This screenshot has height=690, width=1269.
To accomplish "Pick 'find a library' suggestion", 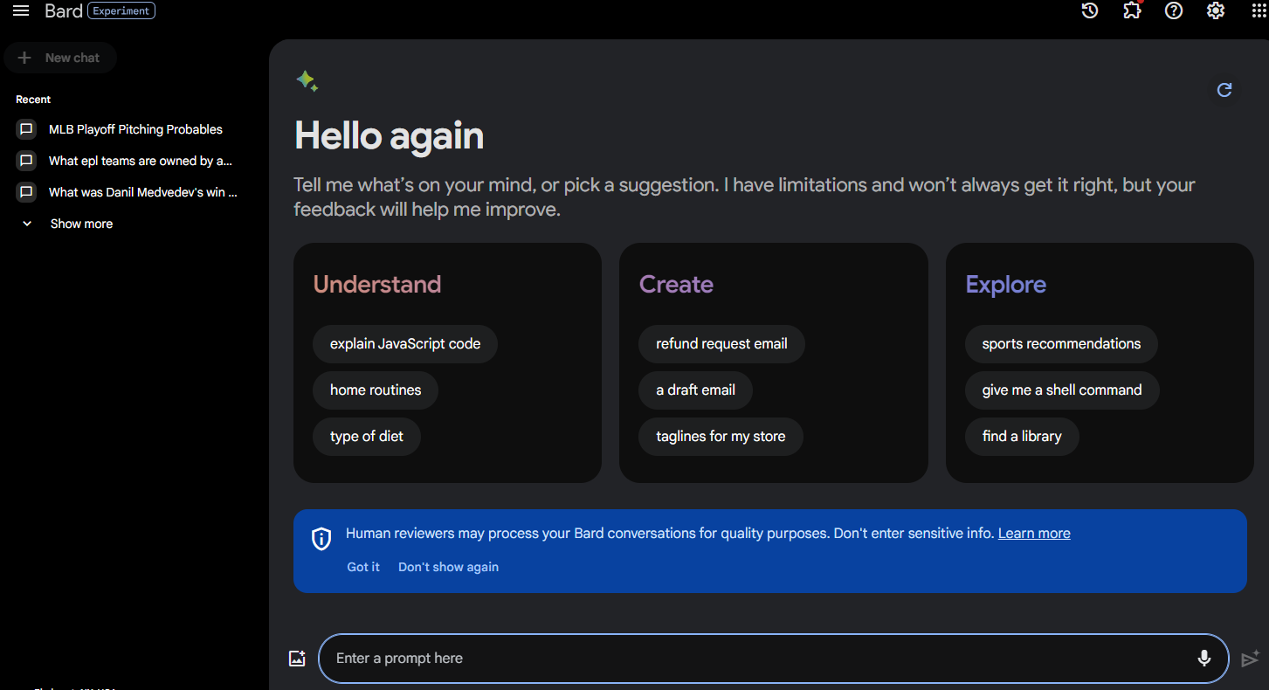I will [1022, 437].
